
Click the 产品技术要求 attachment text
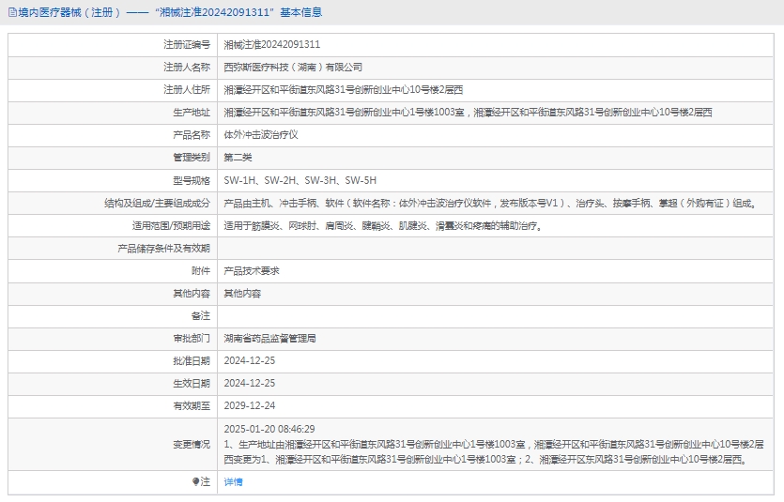click(251, 270)
